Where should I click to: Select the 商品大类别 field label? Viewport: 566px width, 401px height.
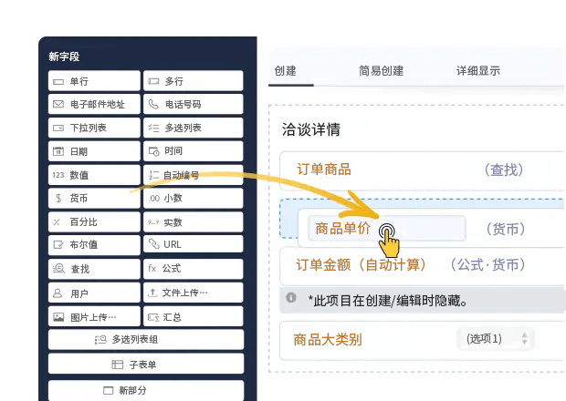coord(328,339)
